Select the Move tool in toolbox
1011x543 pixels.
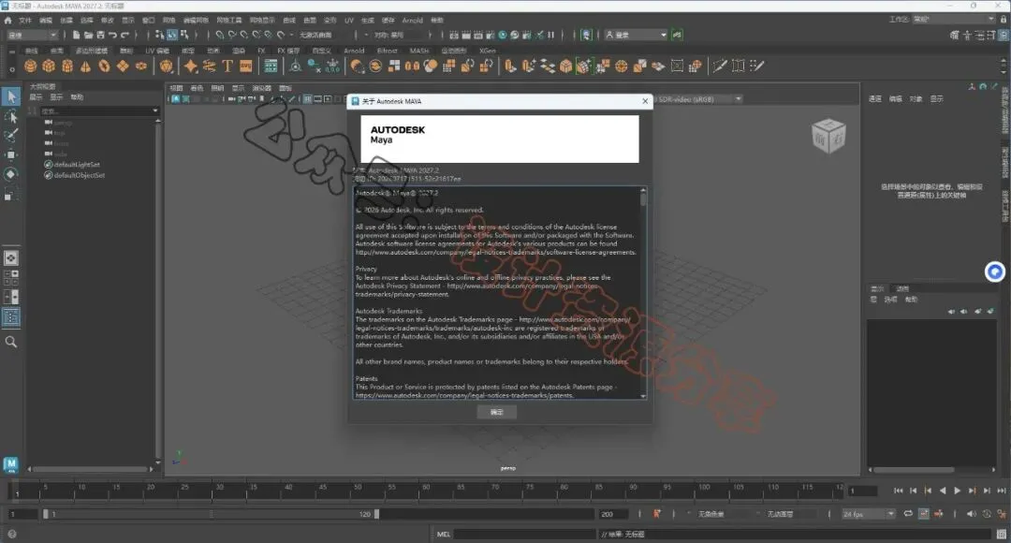(x=11, y=154)
